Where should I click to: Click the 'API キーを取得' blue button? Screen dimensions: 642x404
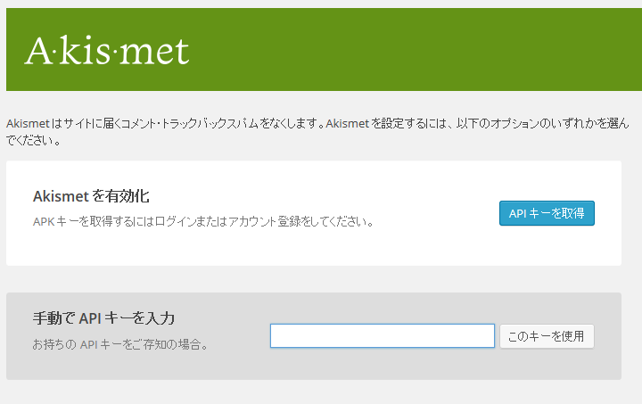pyautogui.click(x=546, y=213)
